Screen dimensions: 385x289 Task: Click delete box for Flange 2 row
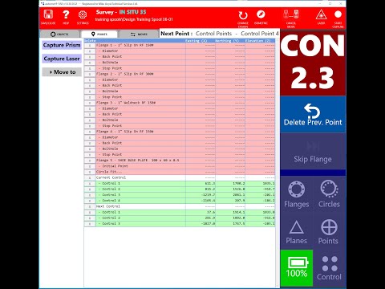(90, 74)
